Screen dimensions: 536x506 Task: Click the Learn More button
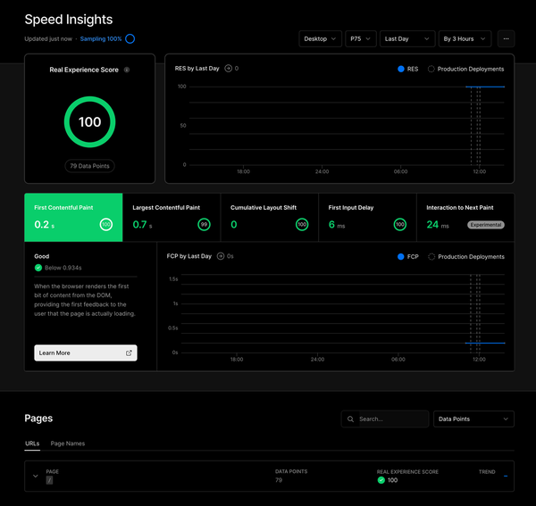point(86,353)
